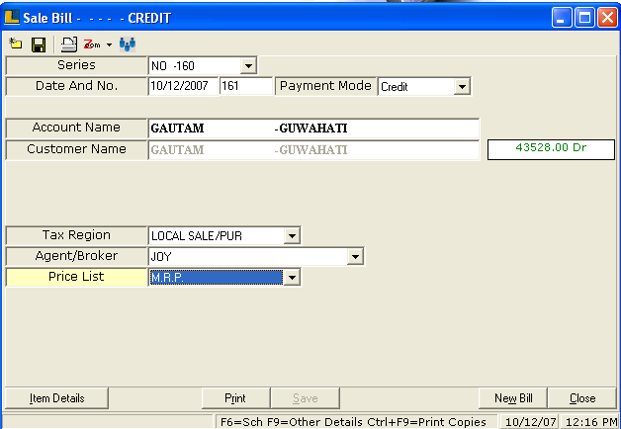
Task: Click the floppy disk save icon
Action: (x=39, y=44)
